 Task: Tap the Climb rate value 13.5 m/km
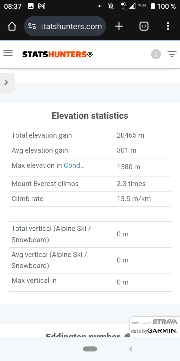coord(134,199)
